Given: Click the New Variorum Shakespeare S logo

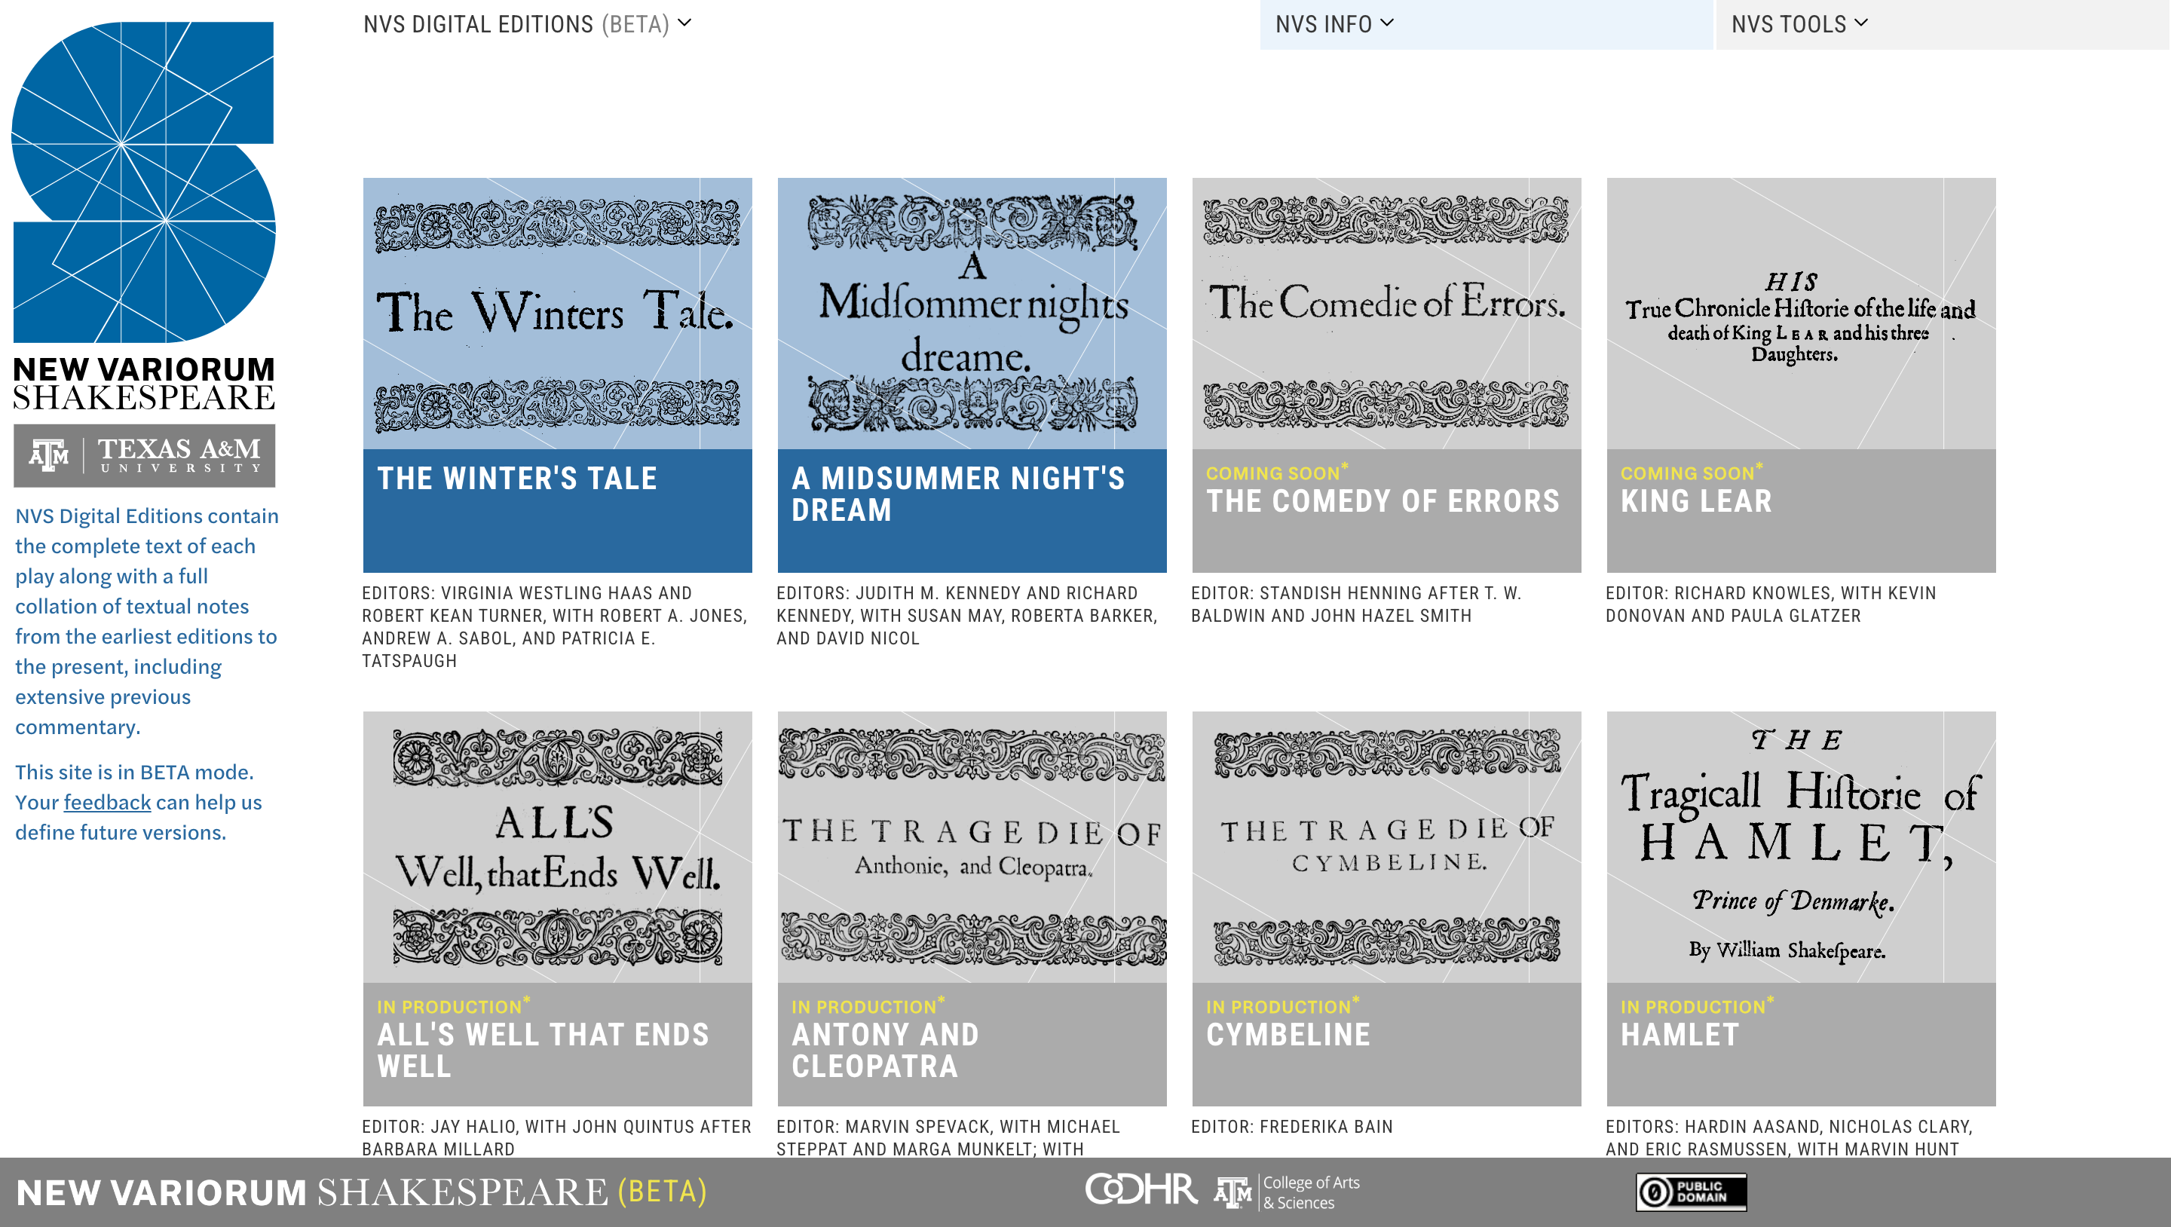Looking at the screenshot, I should 143,182.
